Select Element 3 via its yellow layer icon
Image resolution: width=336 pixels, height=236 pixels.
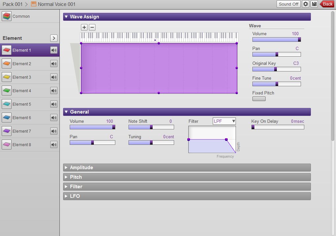click(7, 77)
